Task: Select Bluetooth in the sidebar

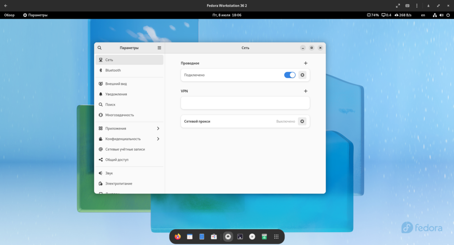Action: click(113, 70)
